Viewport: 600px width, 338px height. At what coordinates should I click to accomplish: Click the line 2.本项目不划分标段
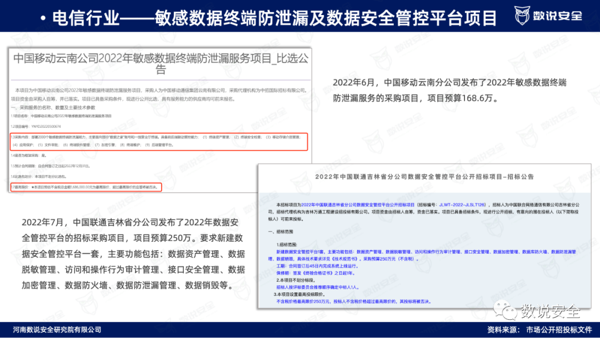pos(296,280)
